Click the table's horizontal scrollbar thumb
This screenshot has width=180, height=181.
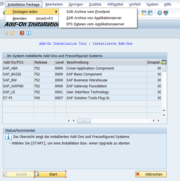pos(84,121)
